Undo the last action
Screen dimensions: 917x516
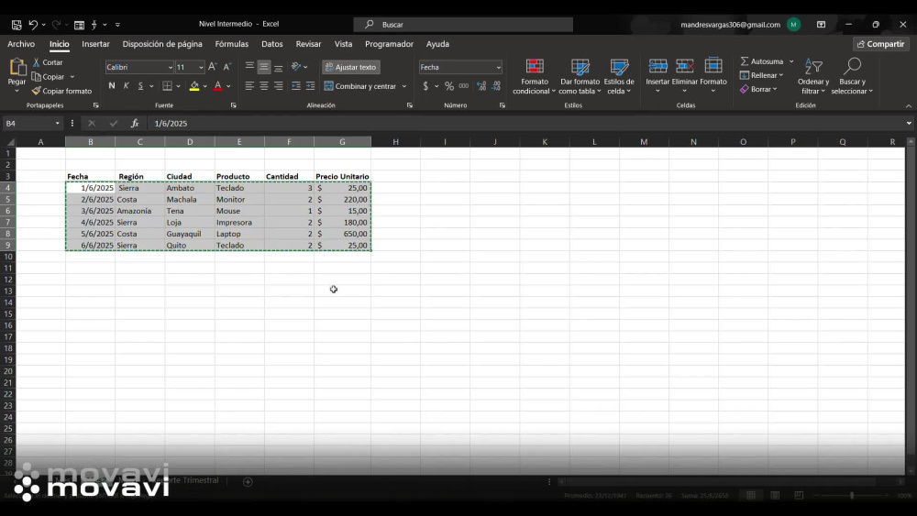(33, 25)
